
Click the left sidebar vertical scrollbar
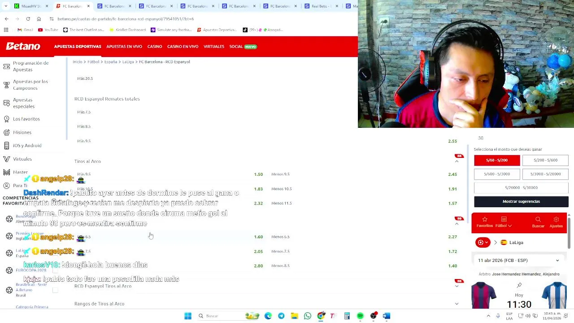pyautogui.click(x=66, y=99)
